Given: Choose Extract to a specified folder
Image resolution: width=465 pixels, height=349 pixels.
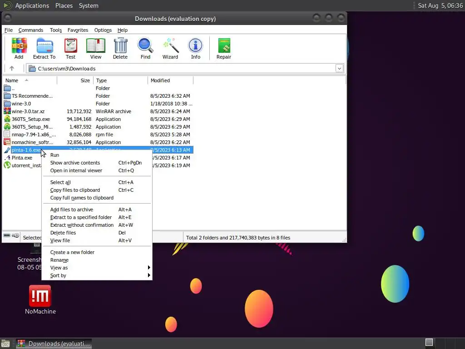Looking at the screenshot, I should (97, 217).
